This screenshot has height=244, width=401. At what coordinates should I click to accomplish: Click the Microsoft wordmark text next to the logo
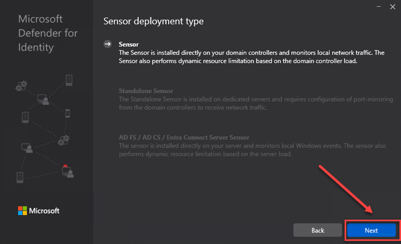pos(44,211)
